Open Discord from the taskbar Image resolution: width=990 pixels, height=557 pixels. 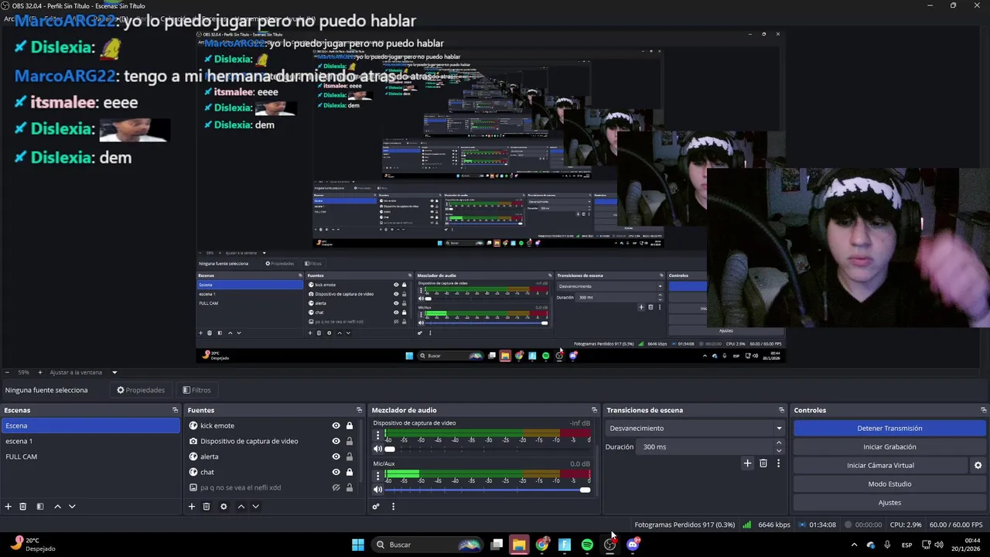click(633, 545)
